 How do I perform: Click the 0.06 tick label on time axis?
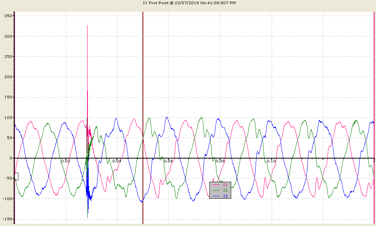169,161
